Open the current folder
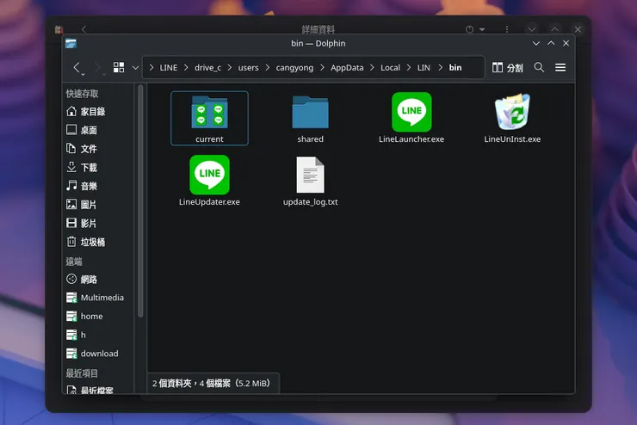 [209, 113]
